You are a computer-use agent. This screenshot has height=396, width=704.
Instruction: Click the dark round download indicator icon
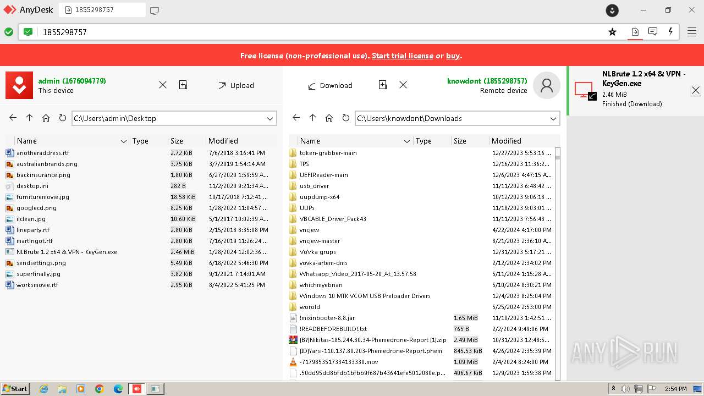tap(612, 10)
